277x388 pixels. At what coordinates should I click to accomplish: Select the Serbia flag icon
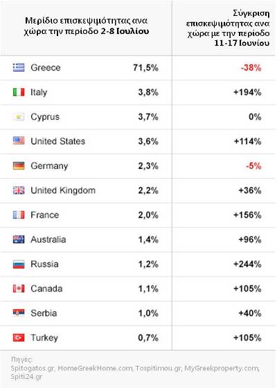(x=19, y=313)
